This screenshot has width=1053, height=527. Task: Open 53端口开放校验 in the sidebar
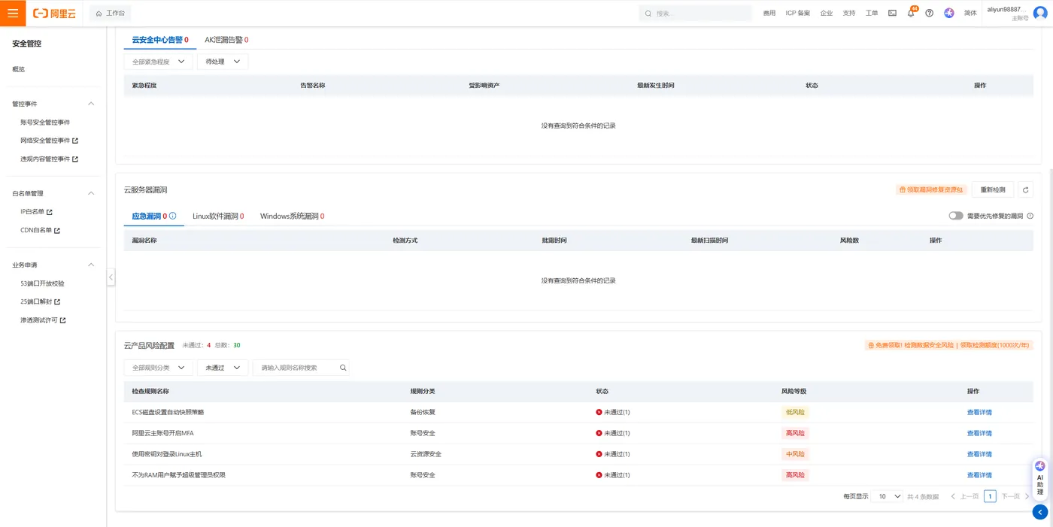click(x=42, y=283)
